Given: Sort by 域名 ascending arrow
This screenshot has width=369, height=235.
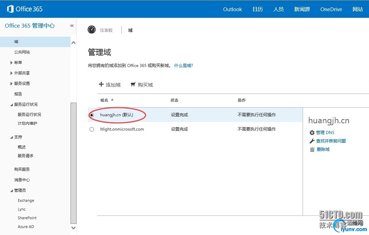Looking at the screenshot, I should pyautogui.click(x=112, y=100).
